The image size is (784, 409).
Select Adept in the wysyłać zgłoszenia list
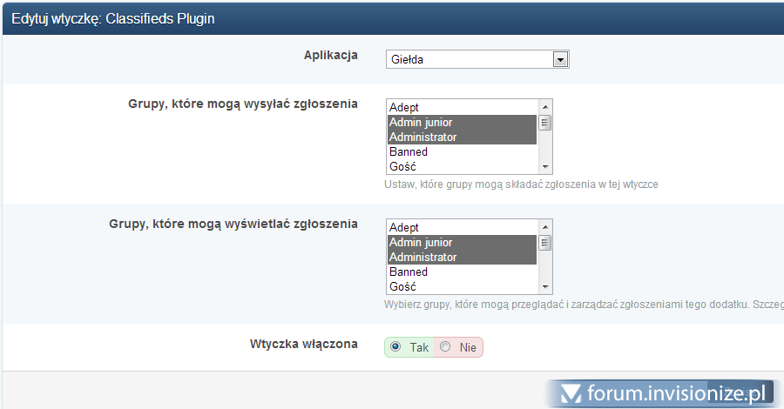(462, 107)
